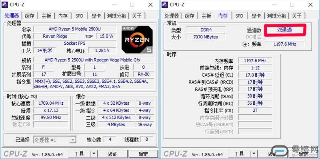Close the left CPU-Z window
The image size is (320, 159).
coord(150,5)
